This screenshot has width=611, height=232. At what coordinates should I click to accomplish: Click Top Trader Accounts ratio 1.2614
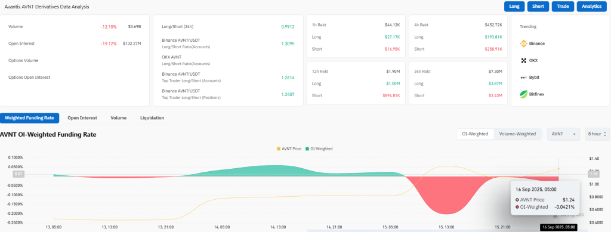point(288,78)
